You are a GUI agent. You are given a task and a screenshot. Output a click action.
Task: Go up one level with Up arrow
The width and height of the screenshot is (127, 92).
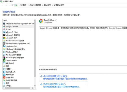pos(12,5)
